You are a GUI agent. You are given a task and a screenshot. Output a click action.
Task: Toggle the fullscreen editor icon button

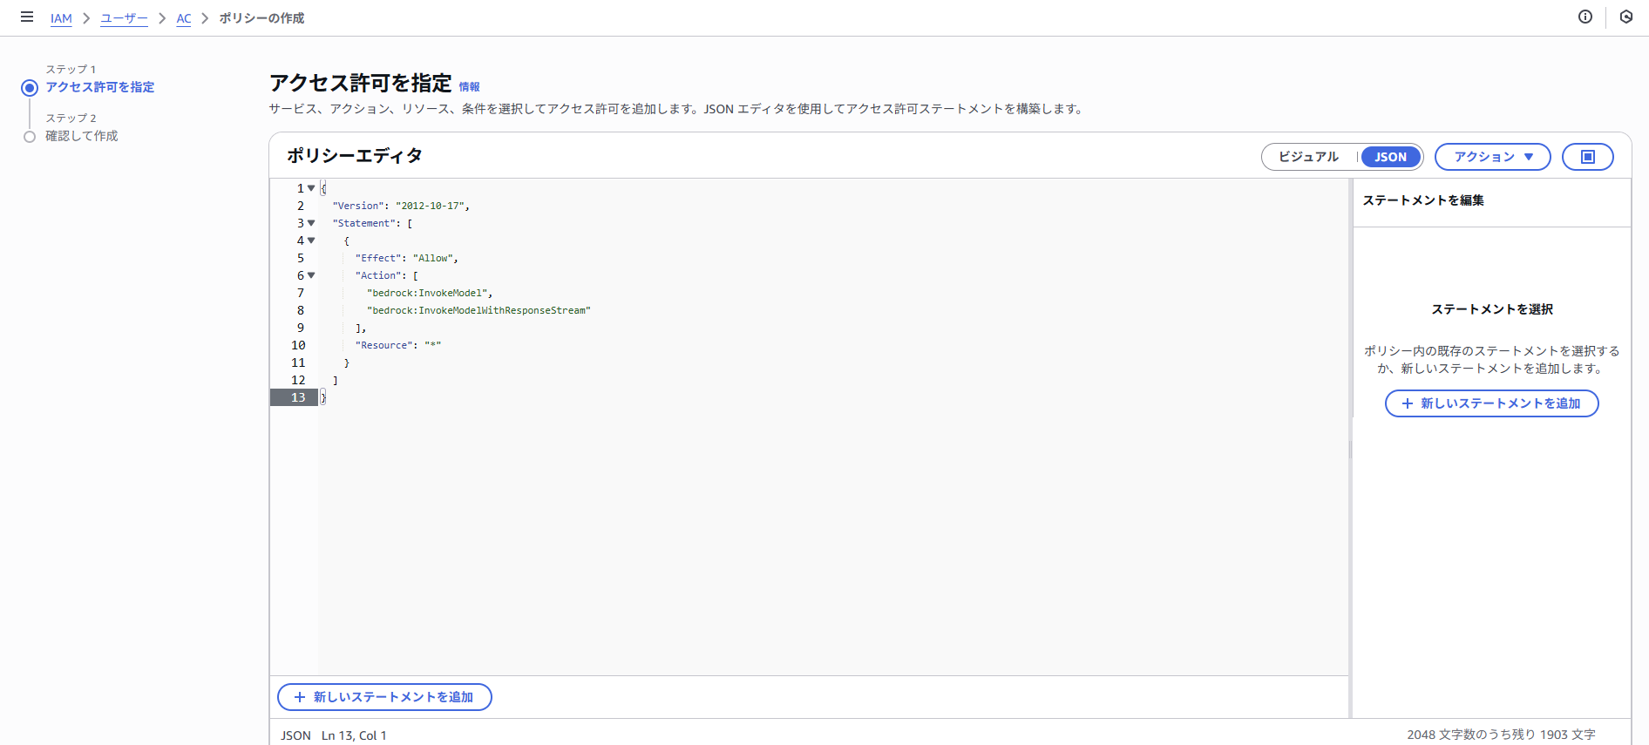(1588, 157)
